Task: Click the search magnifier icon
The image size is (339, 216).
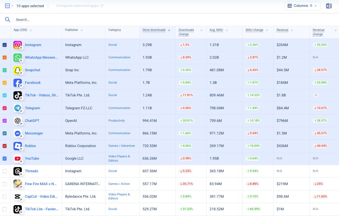Action: click(x=7, y=20)
